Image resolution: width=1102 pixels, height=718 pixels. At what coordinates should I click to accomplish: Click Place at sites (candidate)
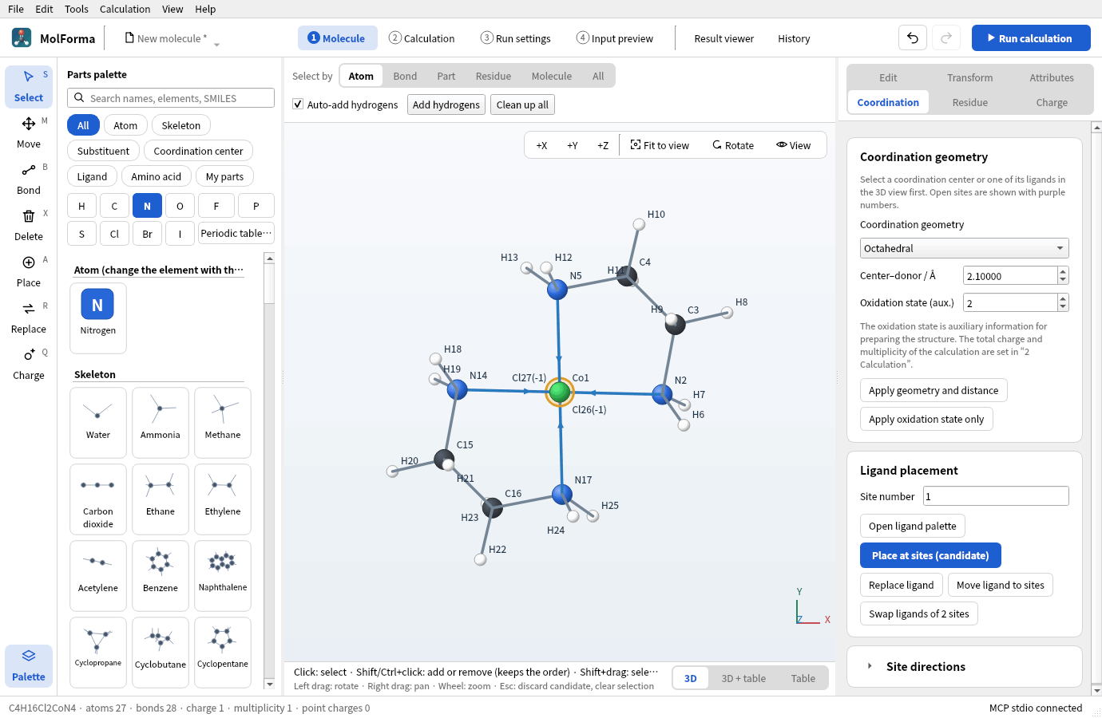[x=930, y=555]
